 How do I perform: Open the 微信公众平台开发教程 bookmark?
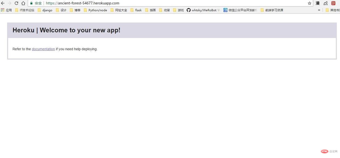(x=240, y=10)
